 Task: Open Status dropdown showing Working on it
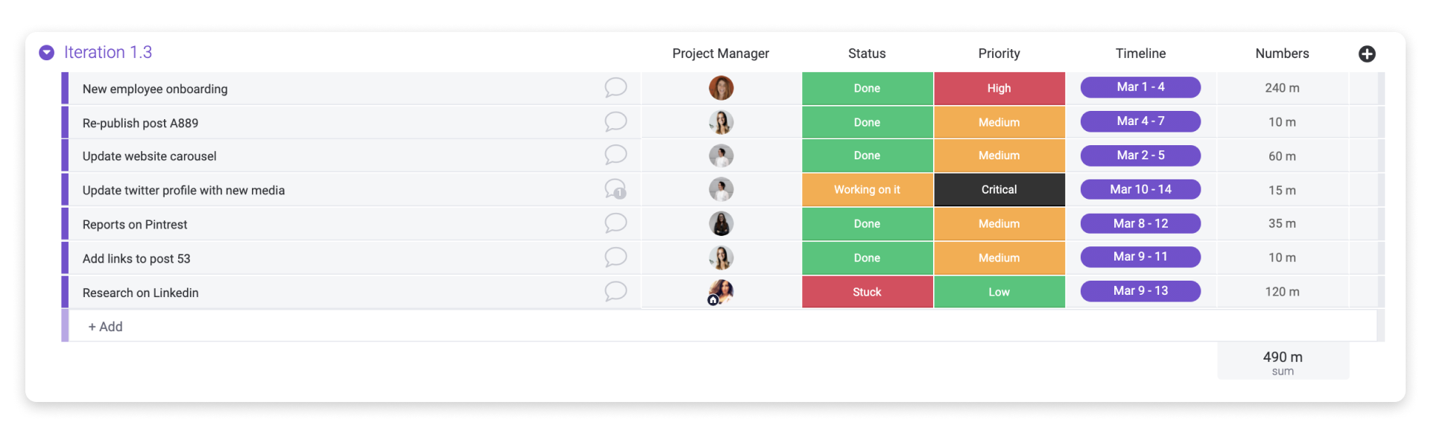click(868, 190)
